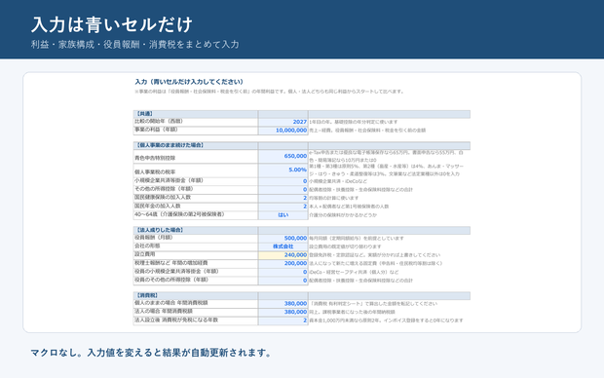The height and width of the screenshot is (378, 604).
Task: Click the sheet title 入力（青いセルだけ入力してください）
Action: point(189,82)
